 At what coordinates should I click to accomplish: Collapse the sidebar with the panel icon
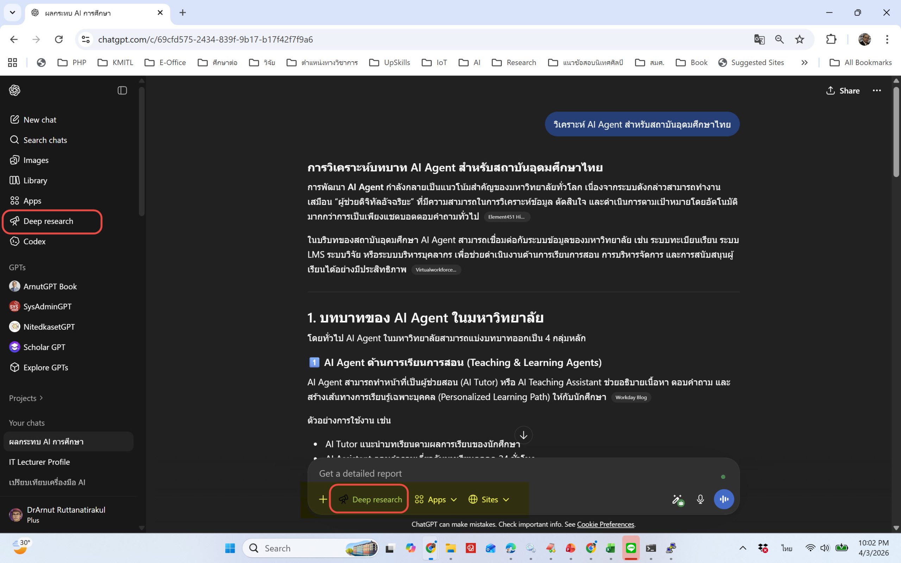(122, 90)
